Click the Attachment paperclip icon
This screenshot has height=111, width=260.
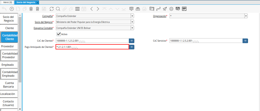64,9
